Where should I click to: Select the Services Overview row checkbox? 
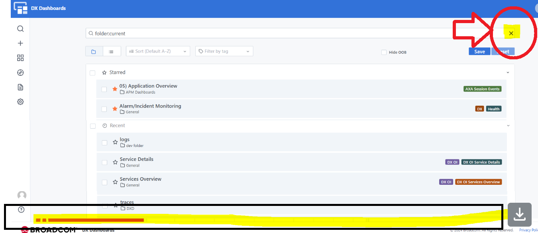(104, 182)
